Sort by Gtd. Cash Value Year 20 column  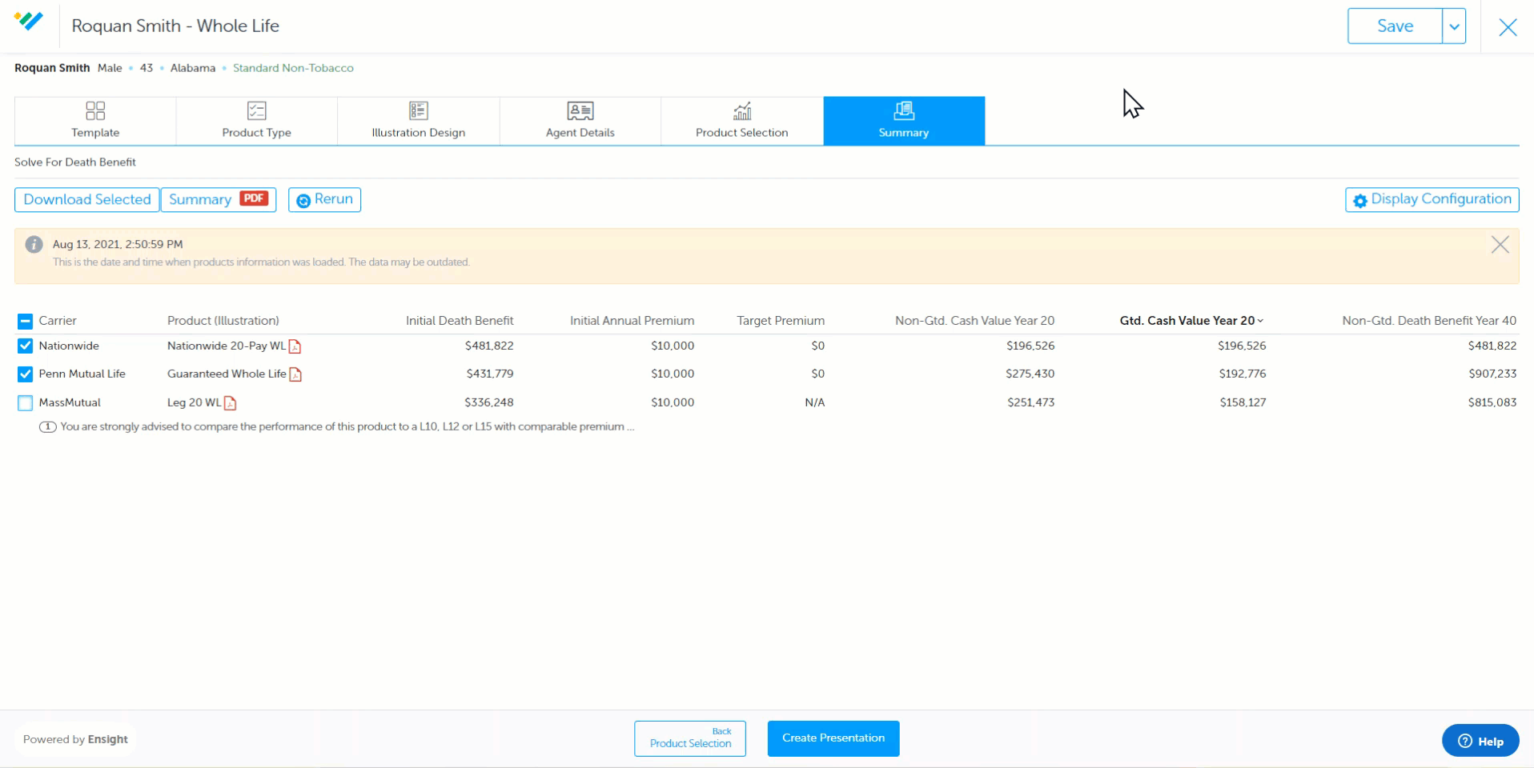(x=1191, y=320)
